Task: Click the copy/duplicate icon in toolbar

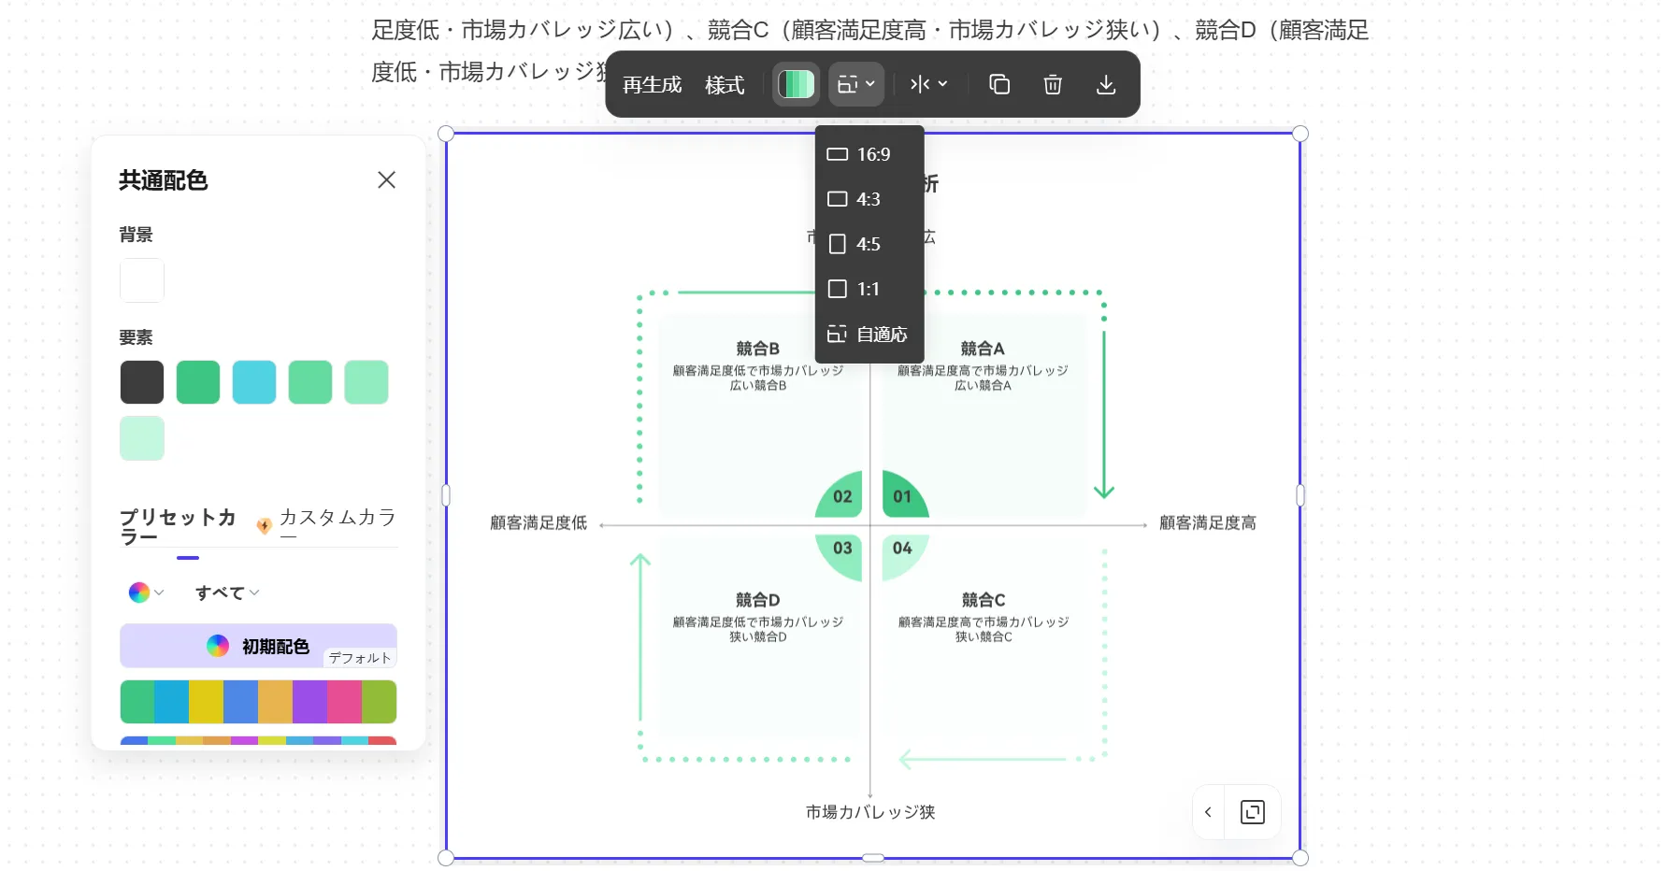Action: coord(999,84)
